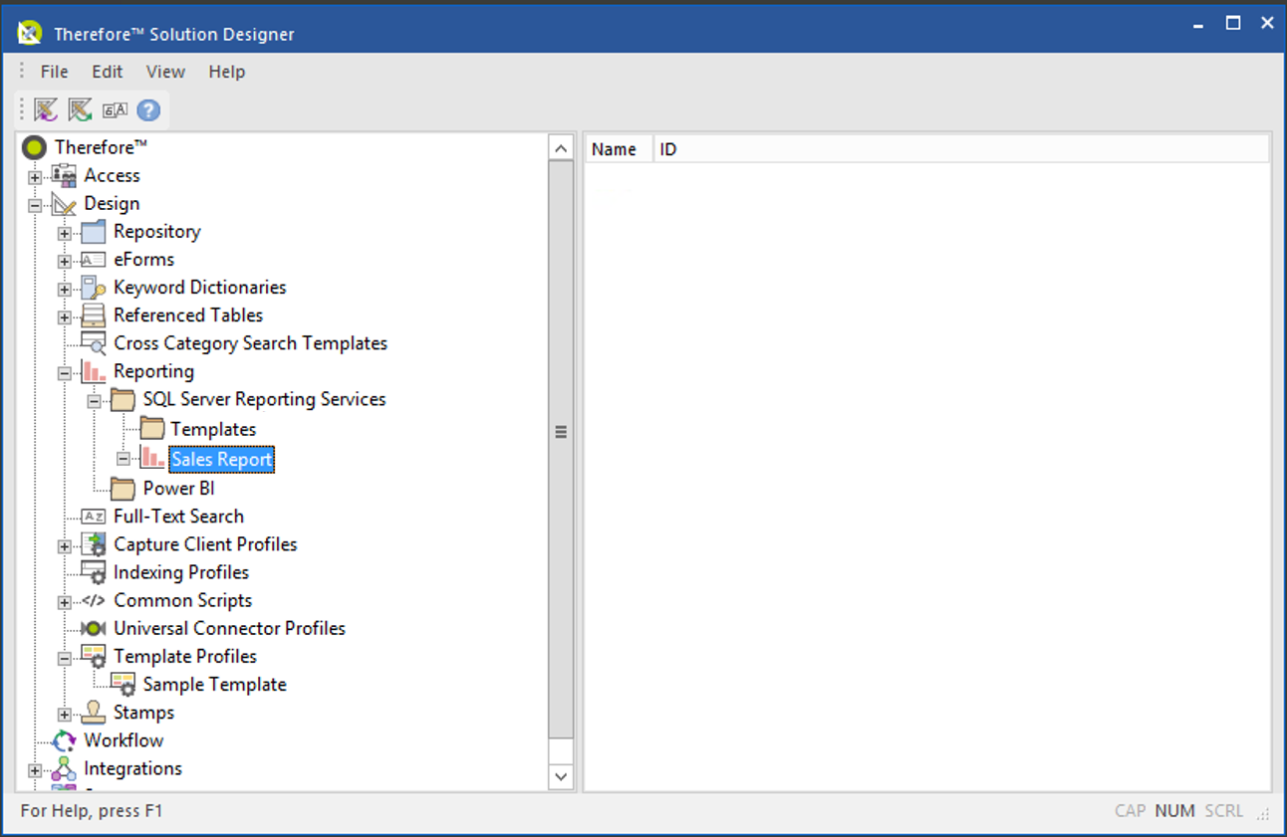Click the tree panel scrollbar down arrow
The height and width of the screenshot is (837, 1287).
[x=561, y=775]
